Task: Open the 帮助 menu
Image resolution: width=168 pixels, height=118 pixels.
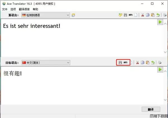Action: 36,9
